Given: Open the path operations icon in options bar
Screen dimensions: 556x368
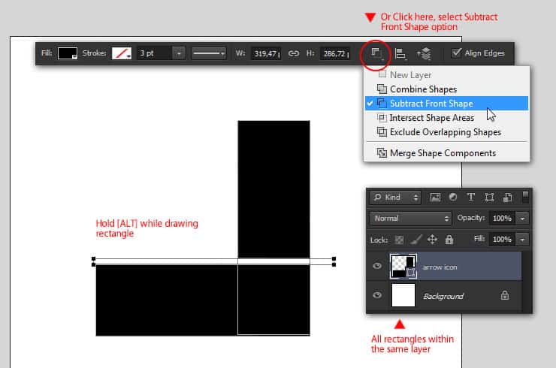Looking at the screenshot, I should (376, 53).
